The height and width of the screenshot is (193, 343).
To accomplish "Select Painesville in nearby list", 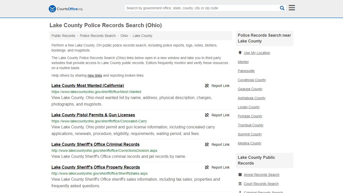I will coord(246,71).
